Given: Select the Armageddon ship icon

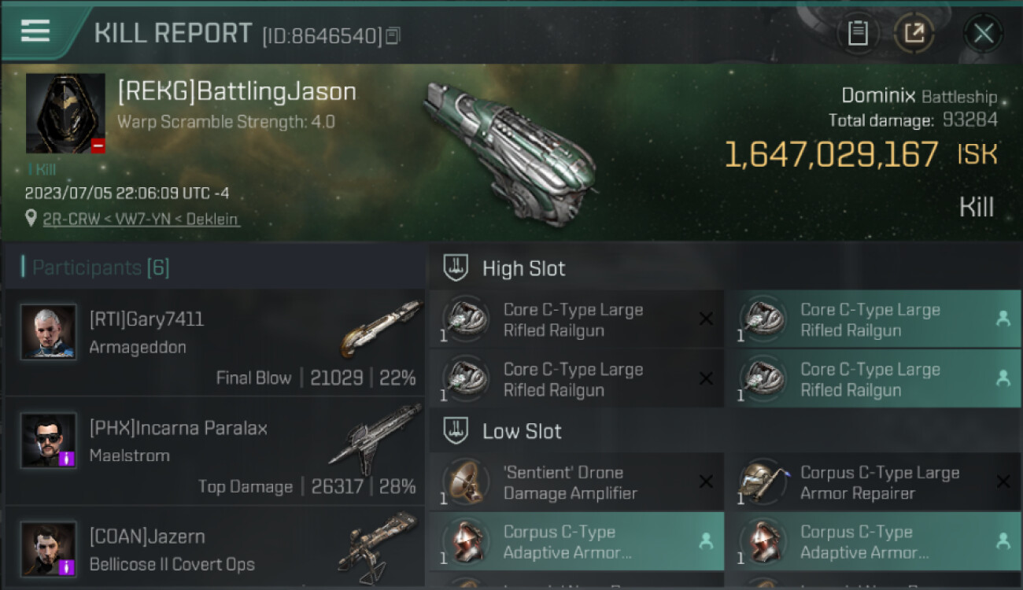Looking at the screenshot, I should click(x=382, y=328).
